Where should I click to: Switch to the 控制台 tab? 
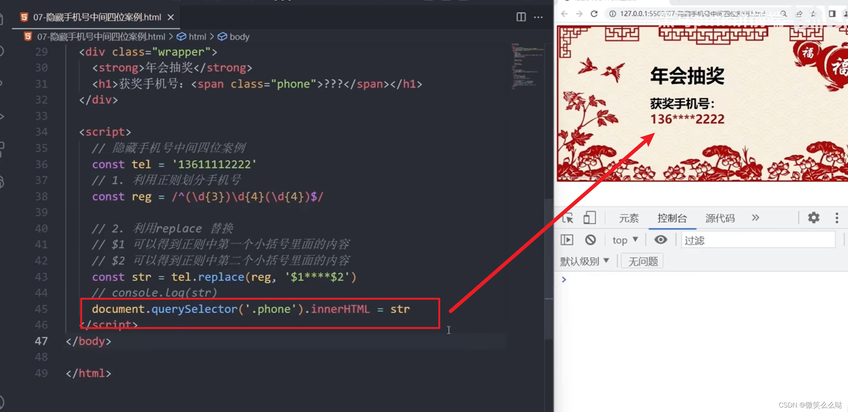coord(672,218)
